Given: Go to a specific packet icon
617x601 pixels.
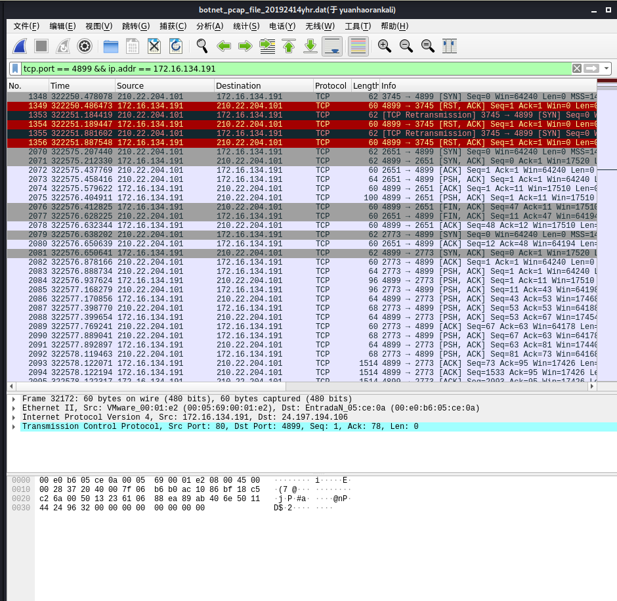Looking at the screenshot, I should click(x=267, y=46).
